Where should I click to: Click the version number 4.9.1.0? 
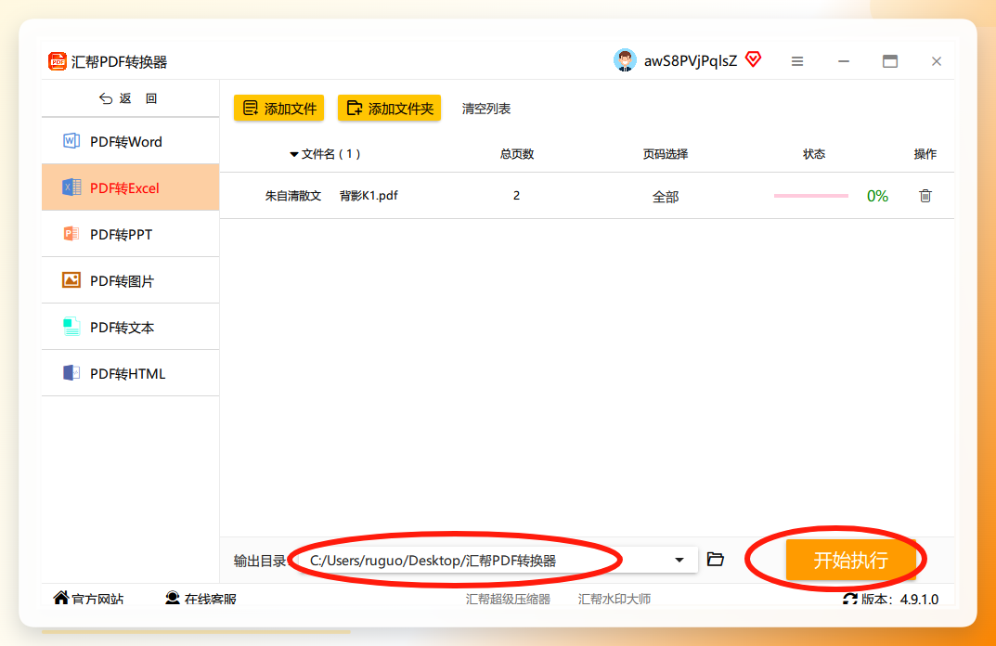919,599
